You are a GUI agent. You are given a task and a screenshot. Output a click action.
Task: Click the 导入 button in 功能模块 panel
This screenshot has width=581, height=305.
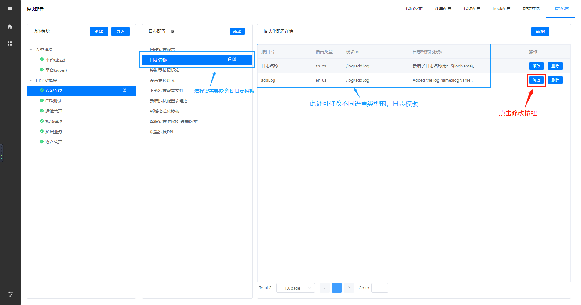point(120,31)
